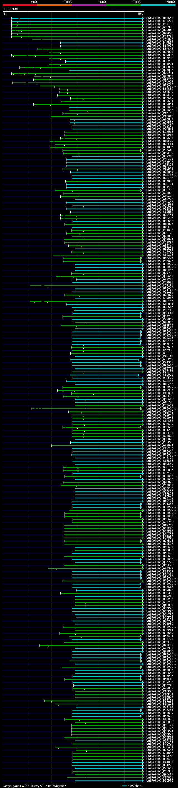Screen dimensions: 178x788
Task: Click label UniRef100_C1FGE1
Action: click(x=159, y=778)
